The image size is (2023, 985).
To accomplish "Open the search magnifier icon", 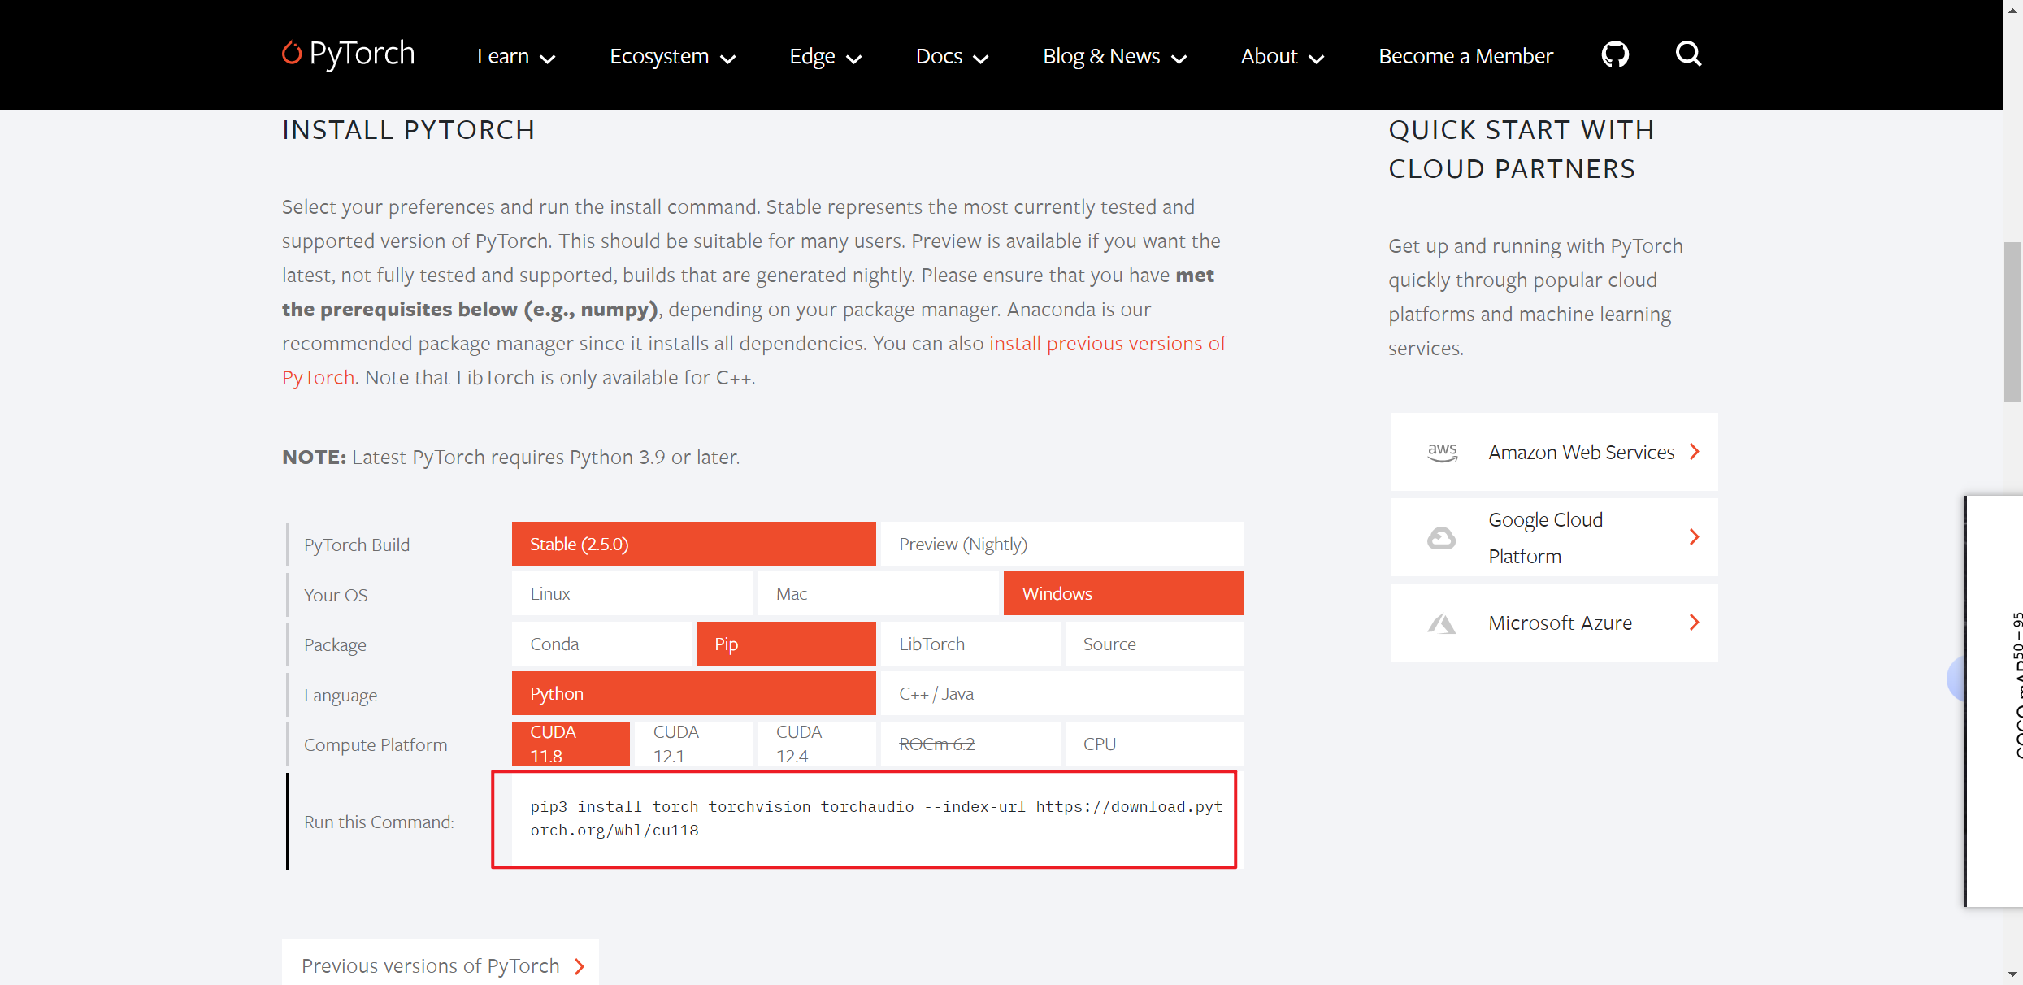I will pyautogui.click(x=1688, y=54).
